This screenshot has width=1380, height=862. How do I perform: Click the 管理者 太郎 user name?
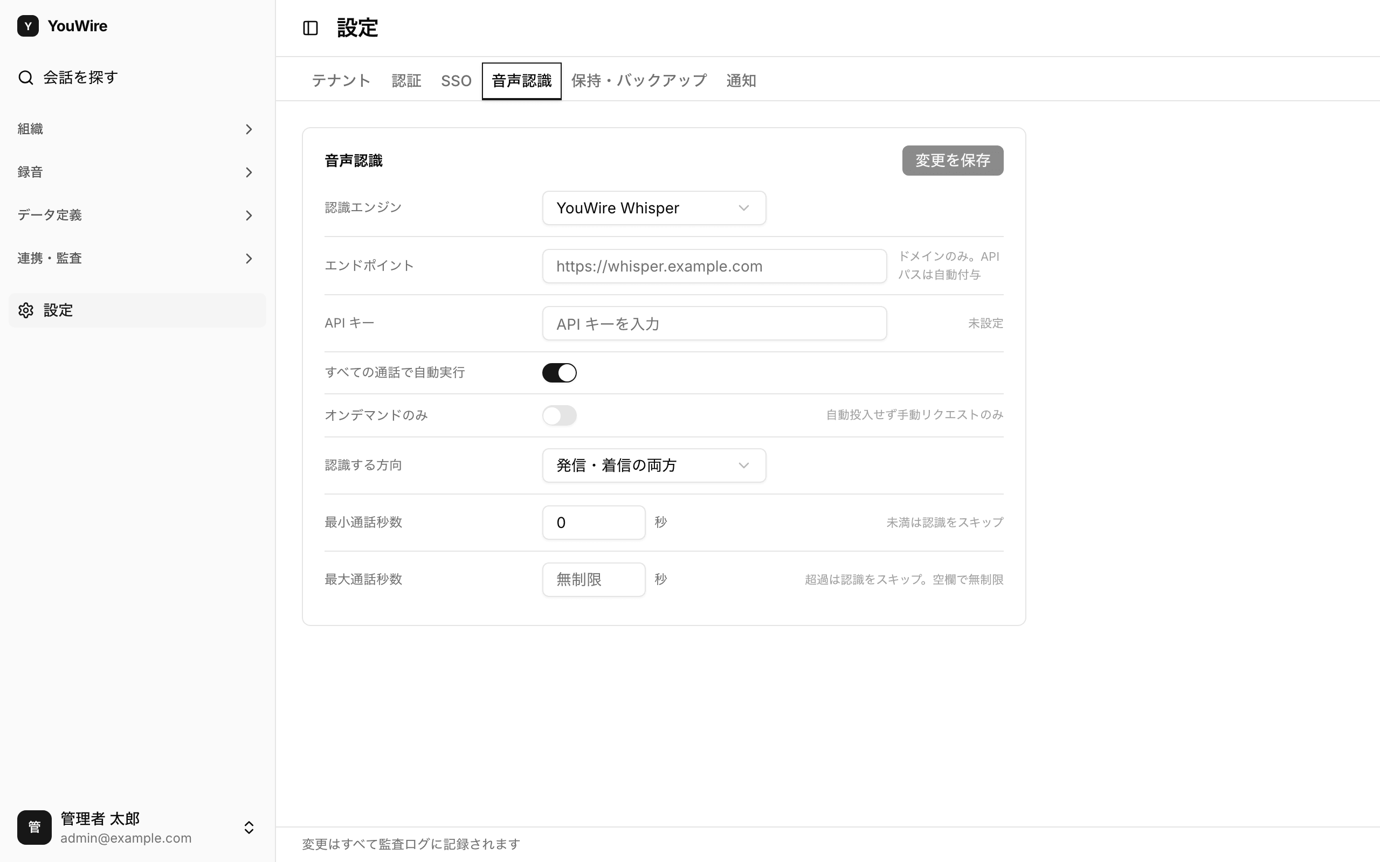[100, 819]
